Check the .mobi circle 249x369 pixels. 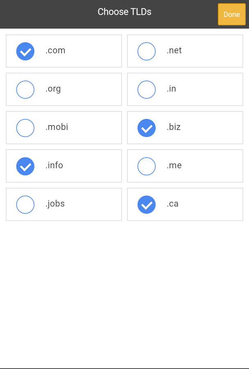coord(25,128)
